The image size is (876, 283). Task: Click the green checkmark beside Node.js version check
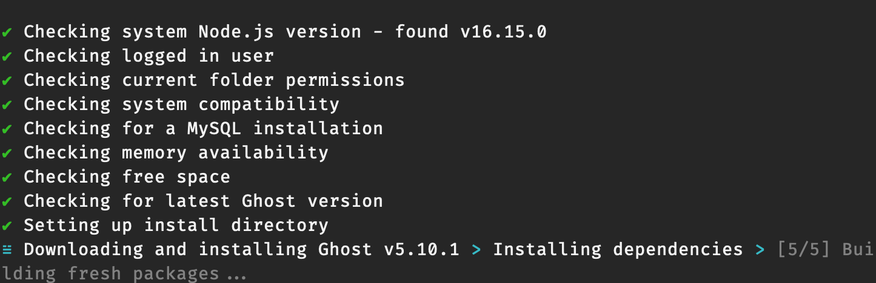pyautogui.click(x=7, y=32)
